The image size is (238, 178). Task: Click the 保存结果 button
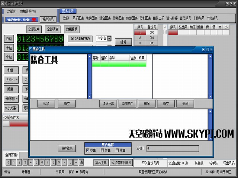pos(67,148)
